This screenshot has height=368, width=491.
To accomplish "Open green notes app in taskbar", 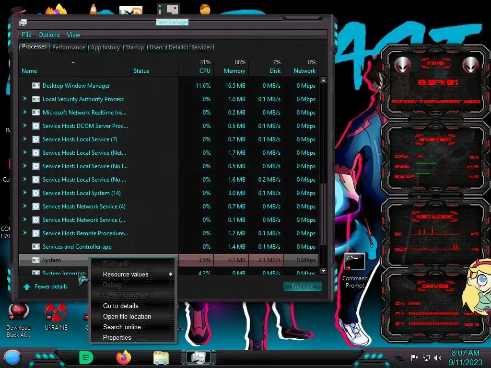I will tap(86, 357).
